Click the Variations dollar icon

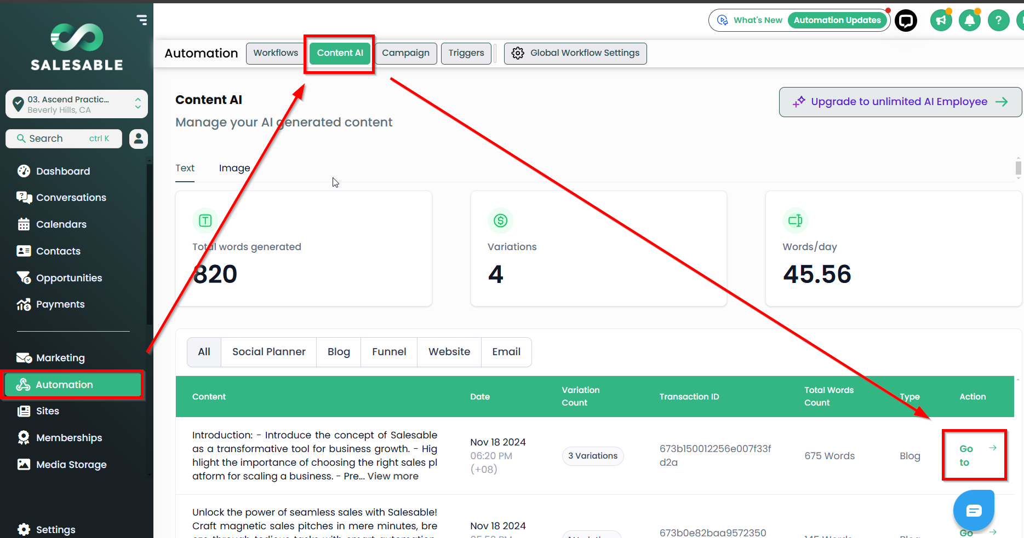point(500,221)
